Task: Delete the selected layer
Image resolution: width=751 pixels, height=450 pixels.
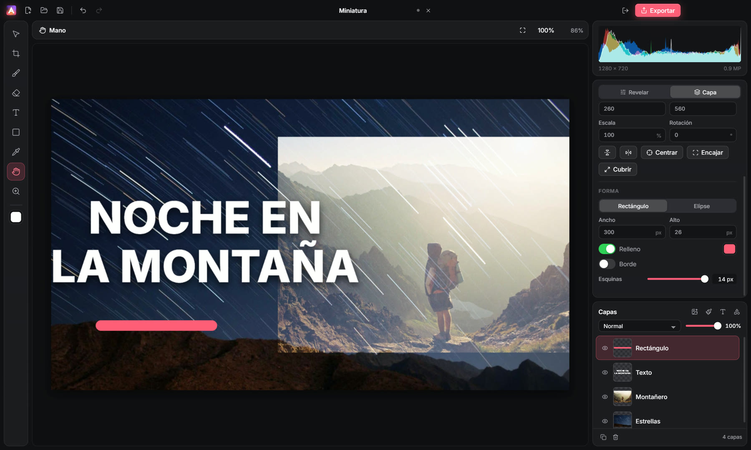Action: tap(615, 437)
